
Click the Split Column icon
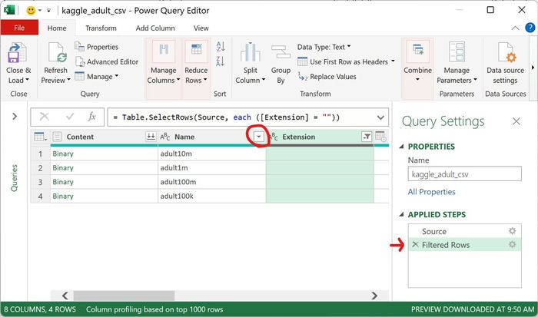tap(250, 52)
